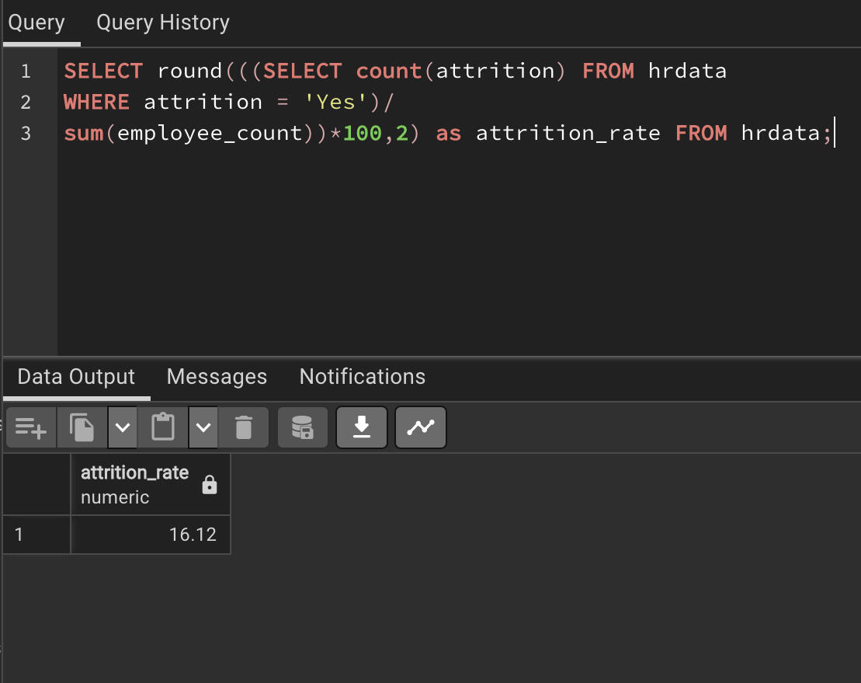
Task: Click the Save data changes database icon
Action: [302, 427]
